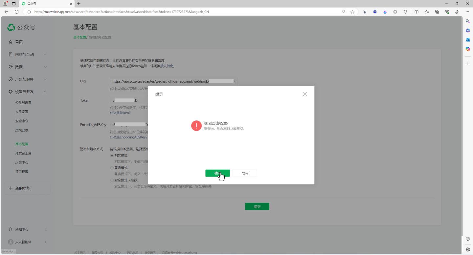473x255 pixels.
Task: Click the plus icon beside 新的功能
Action: (11, 188)
